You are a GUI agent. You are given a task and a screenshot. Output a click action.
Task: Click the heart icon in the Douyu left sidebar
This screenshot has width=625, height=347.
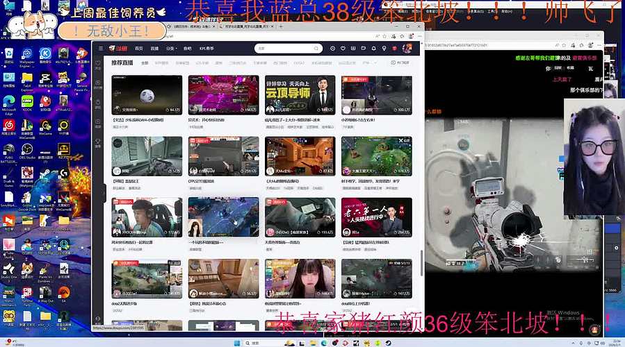pos(97,64)
